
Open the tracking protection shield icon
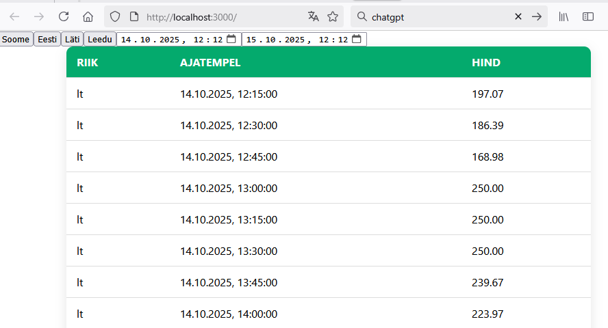click(115, 16)
